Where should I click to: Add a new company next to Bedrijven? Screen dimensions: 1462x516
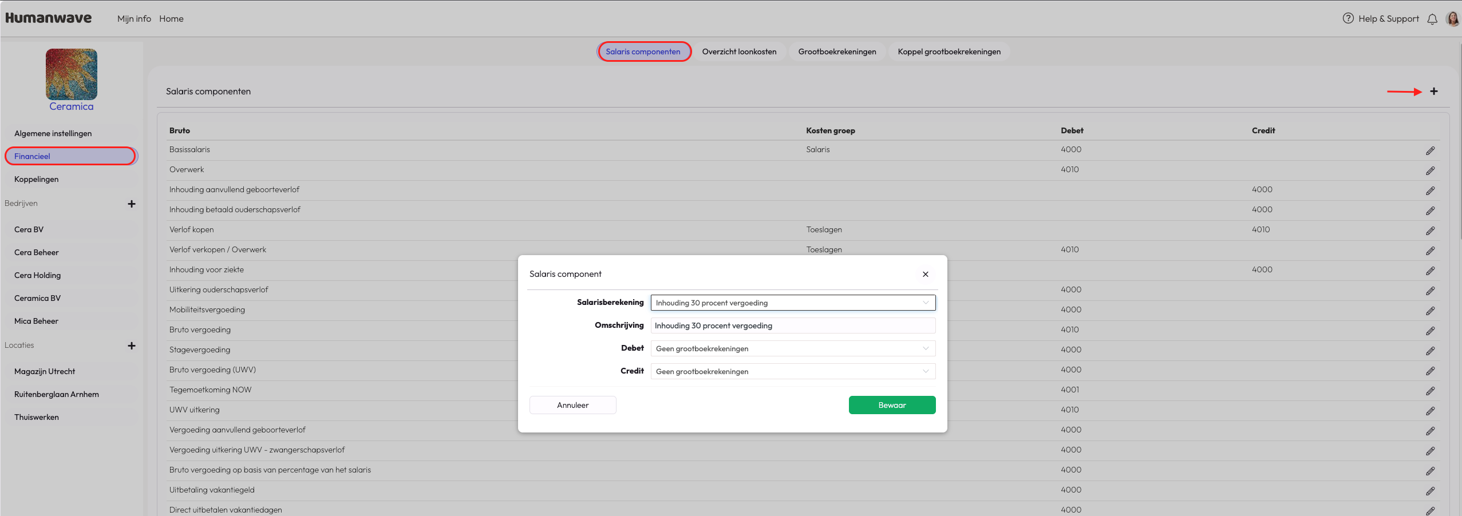132,204
